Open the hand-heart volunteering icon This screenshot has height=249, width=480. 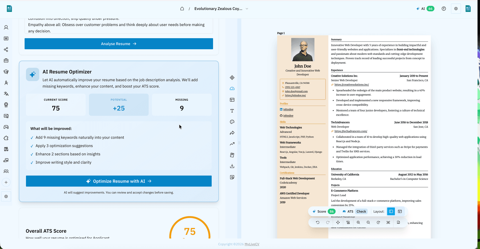point(6,160)
